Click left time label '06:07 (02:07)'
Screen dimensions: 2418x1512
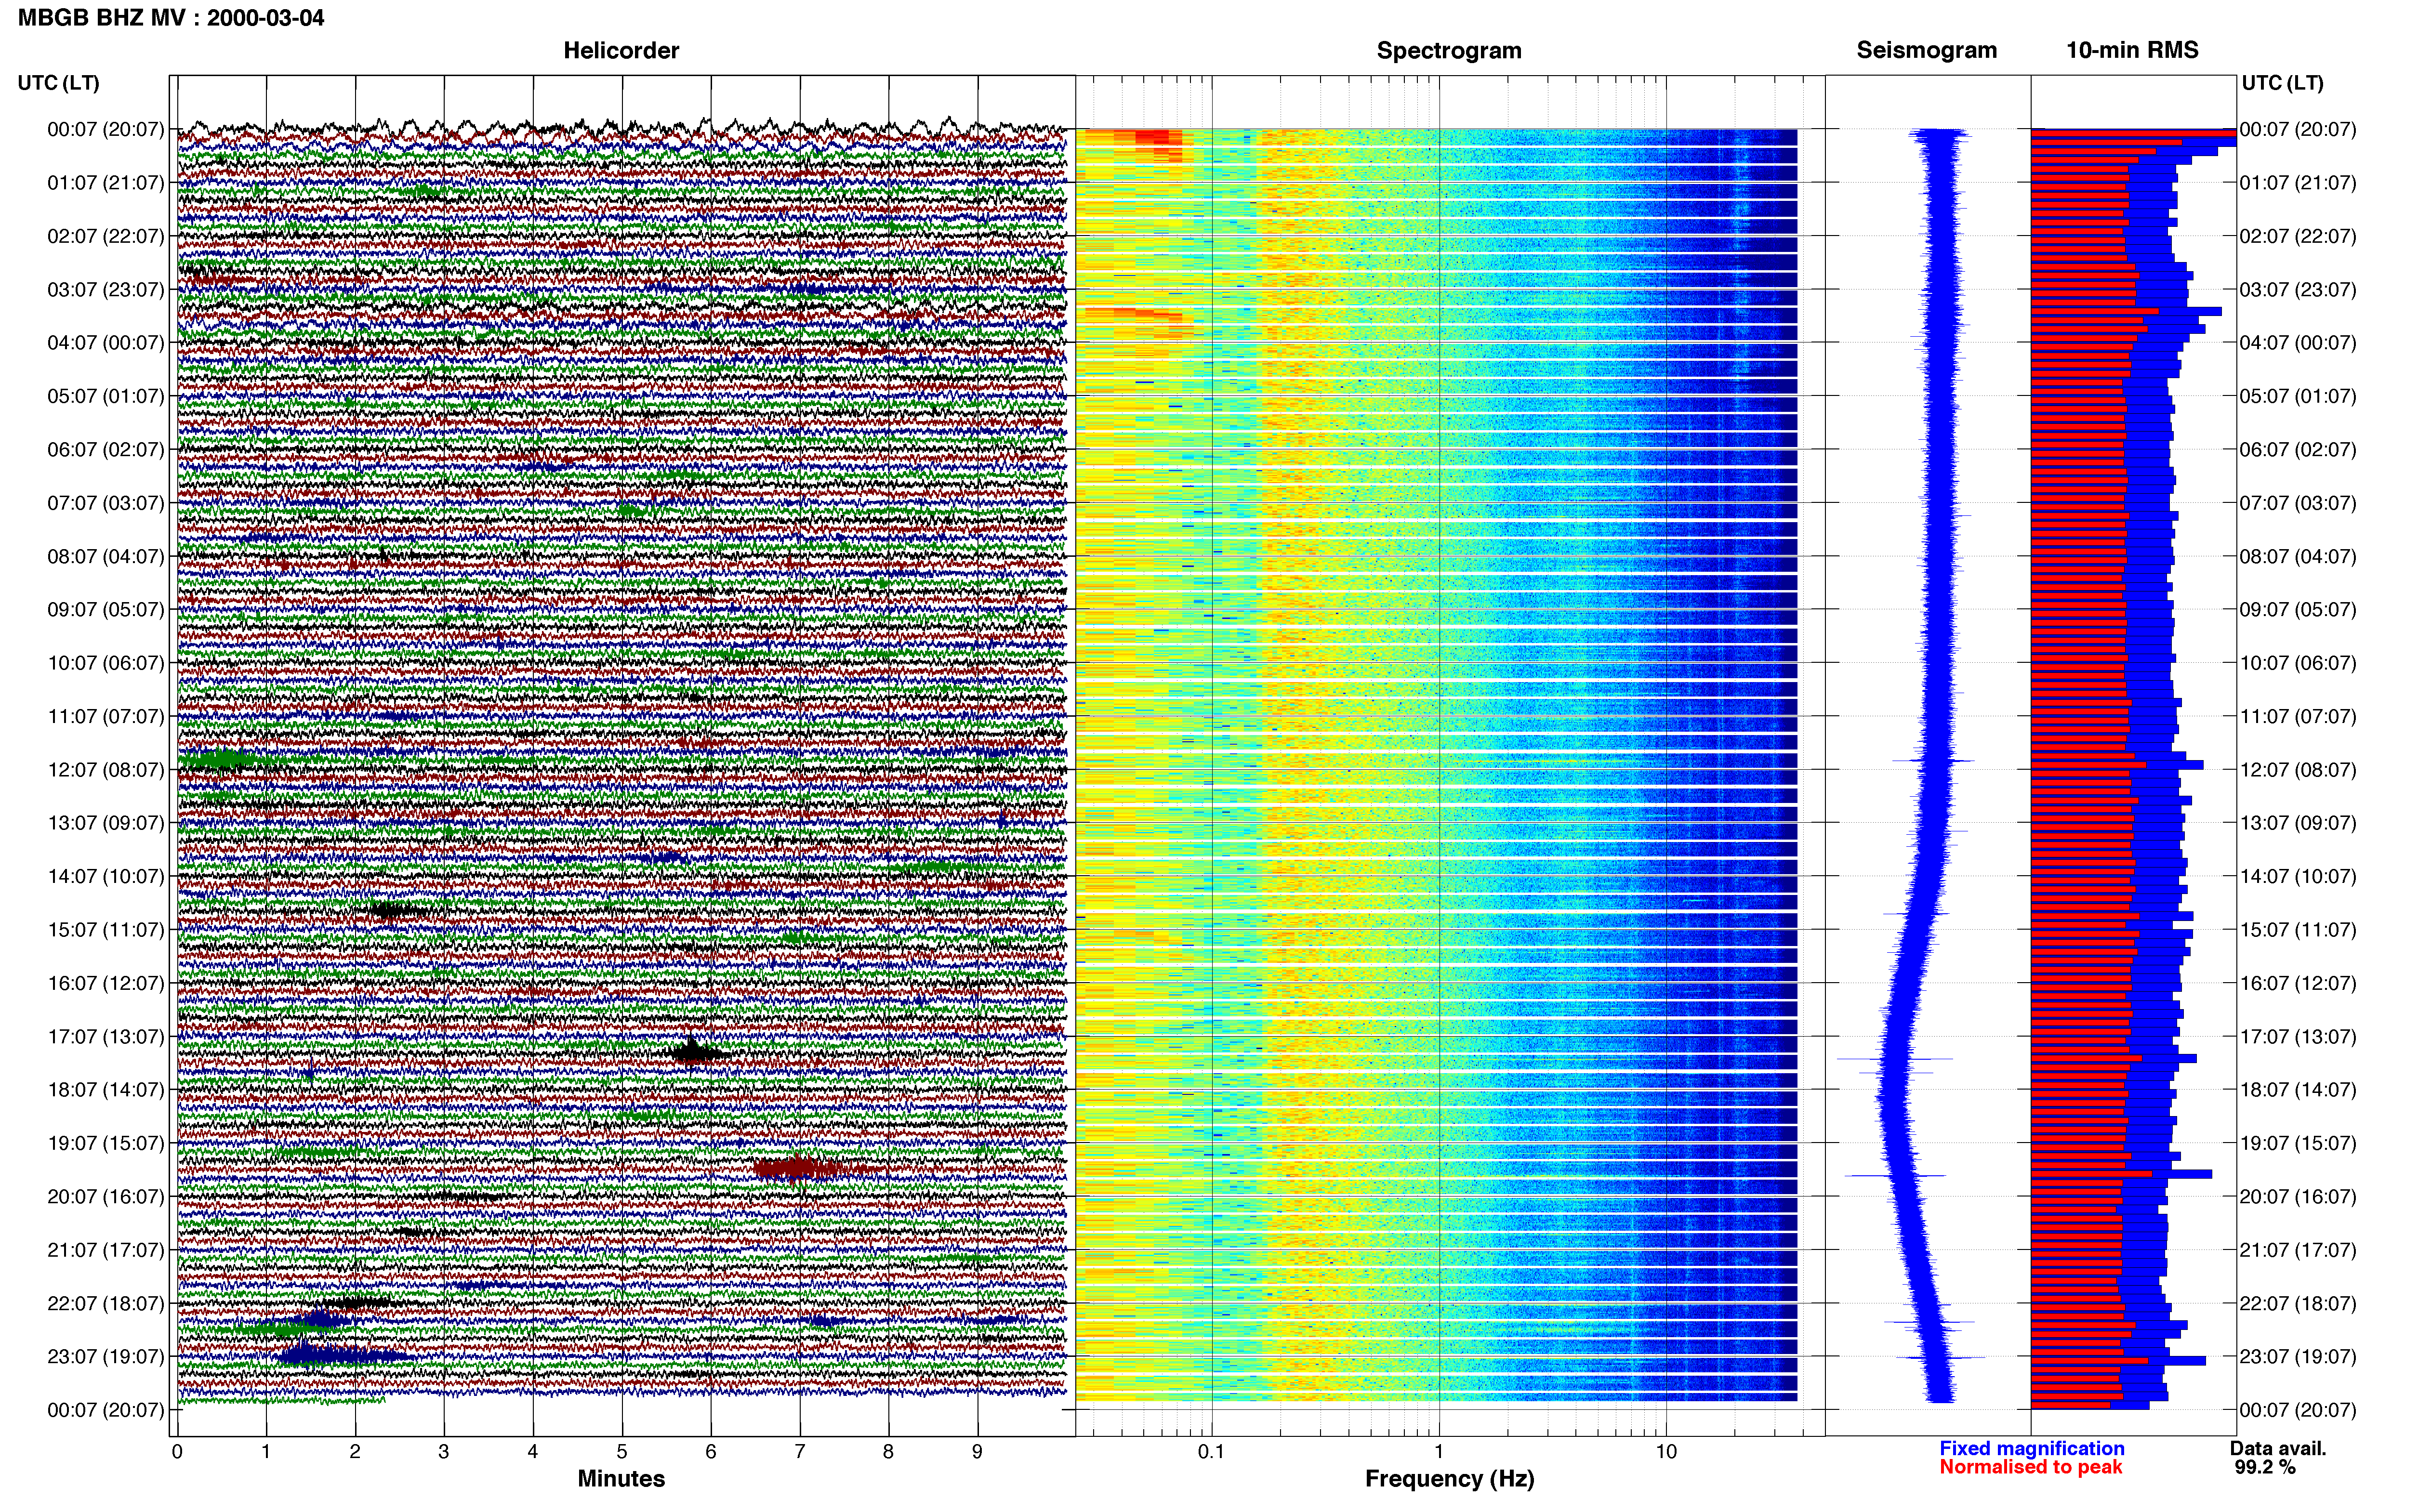pos(105,450)
